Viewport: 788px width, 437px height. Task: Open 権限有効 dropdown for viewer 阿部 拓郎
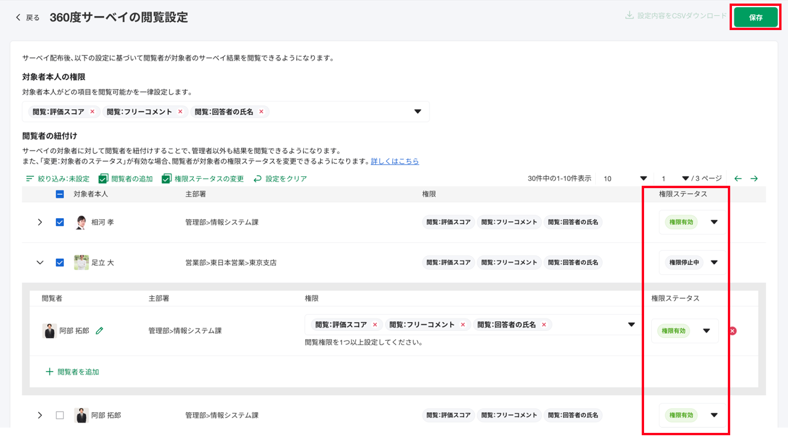click(x=685, y=331)
